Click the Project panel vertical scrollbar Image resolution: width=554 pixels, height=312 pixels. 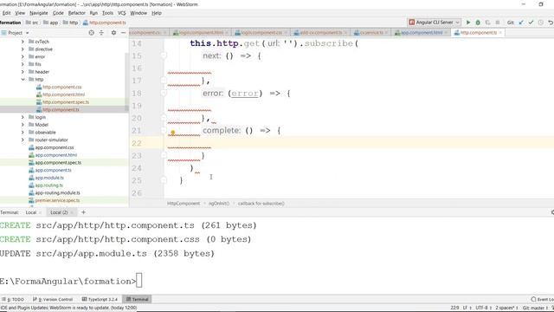pos(126,82)
